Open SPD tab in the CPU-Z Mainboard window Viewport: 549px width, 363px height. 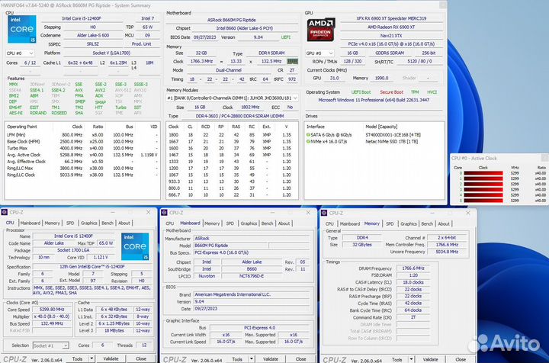point(230,223)
